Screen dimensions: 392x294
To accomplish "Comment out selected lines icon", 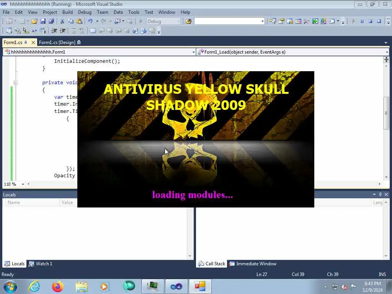I will tap(73, 31).
